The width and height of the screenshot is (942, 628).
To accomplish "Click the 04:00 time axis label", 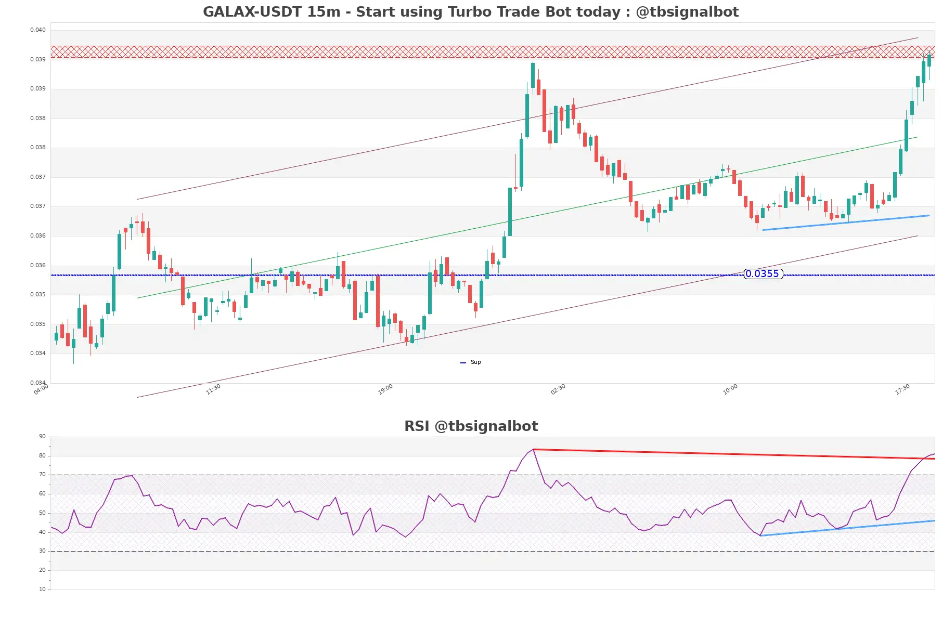I will tap(41, 389).
